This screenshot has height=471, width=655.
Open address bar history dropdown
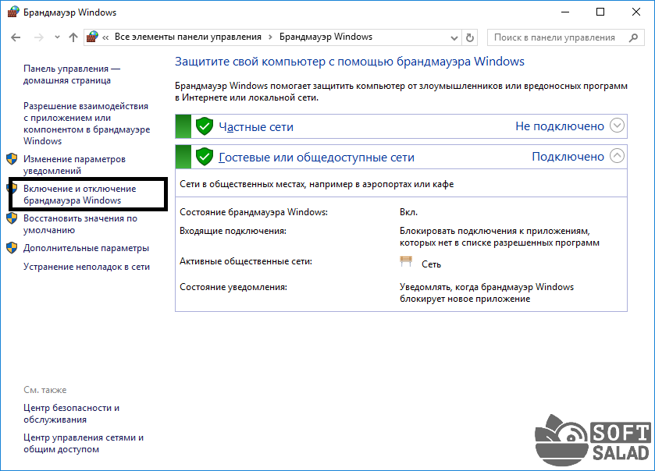[x=454, y=38]
